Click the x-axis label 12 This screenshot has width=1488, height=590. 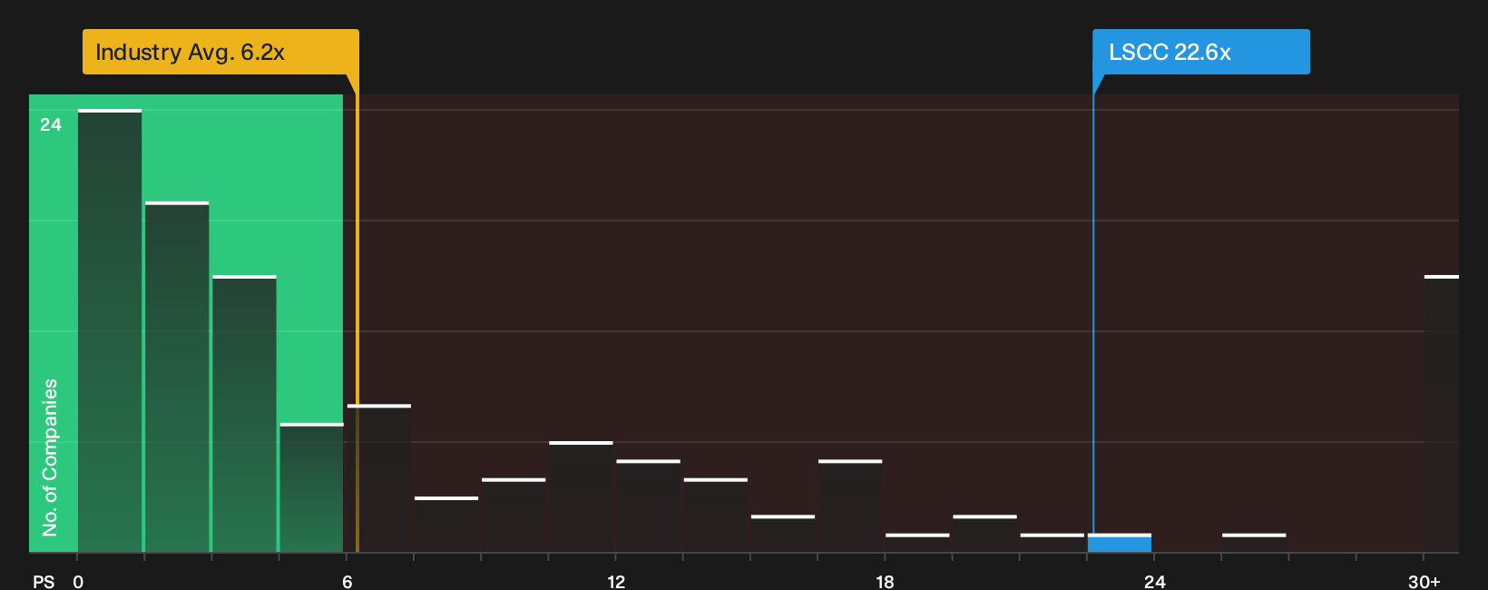(616, 582)
